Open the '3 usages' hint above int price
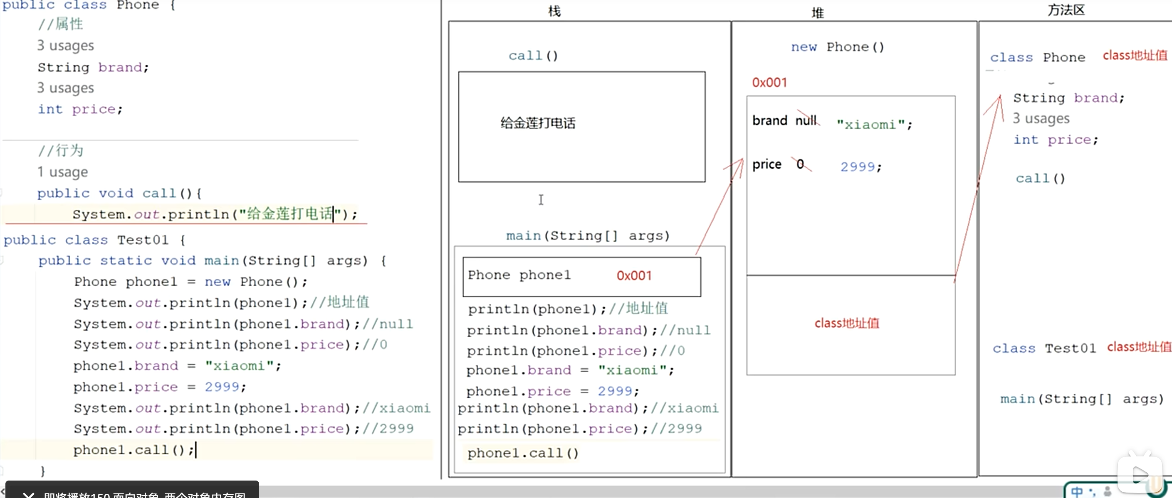This screenshot has width=1172, height=498. click(66, 88)
